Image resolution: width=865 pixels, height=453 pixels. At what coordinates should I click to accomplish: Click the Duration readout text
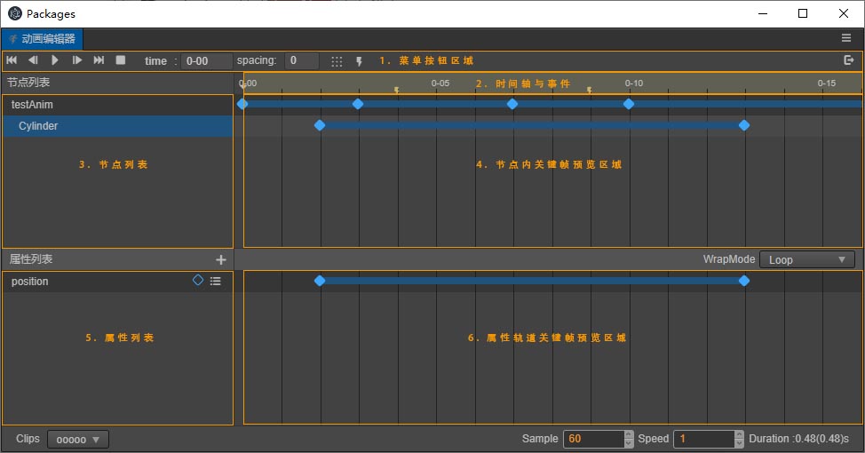[x=798, y=439]
